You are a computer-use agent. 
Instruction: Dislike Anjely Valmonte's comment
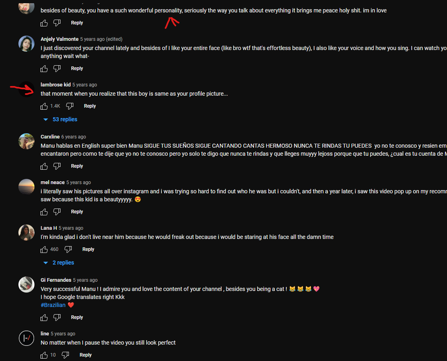pos(57,69)
